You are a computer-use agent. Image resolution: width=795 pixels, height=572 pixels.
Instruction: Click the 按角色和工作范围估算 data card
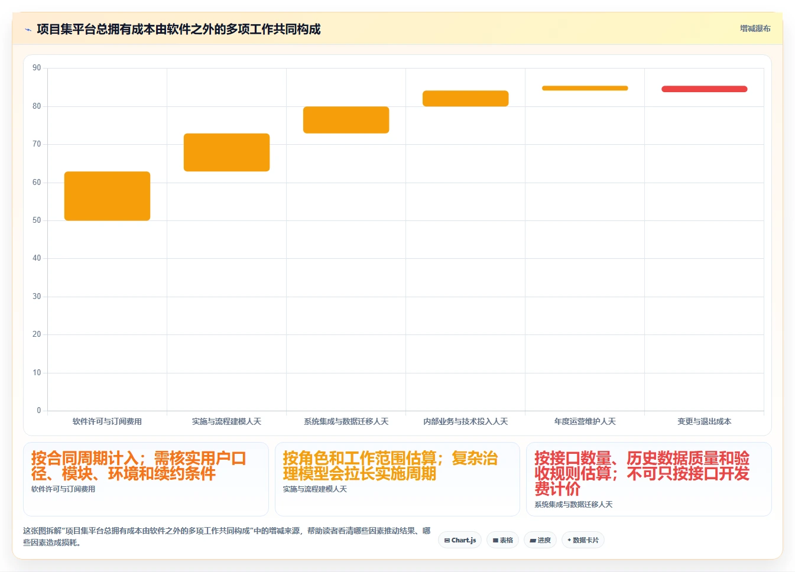click(x=397, y=479)
